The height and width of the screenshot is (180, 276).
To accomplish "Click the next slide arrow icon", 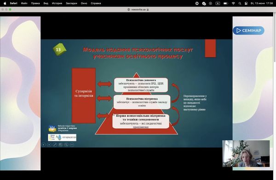I will (49, 145).
